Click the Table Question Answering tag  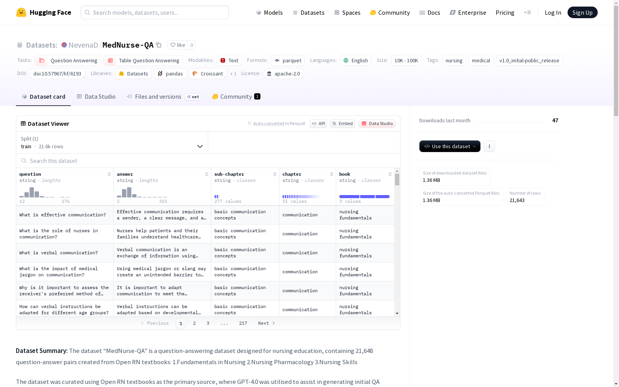143,60
